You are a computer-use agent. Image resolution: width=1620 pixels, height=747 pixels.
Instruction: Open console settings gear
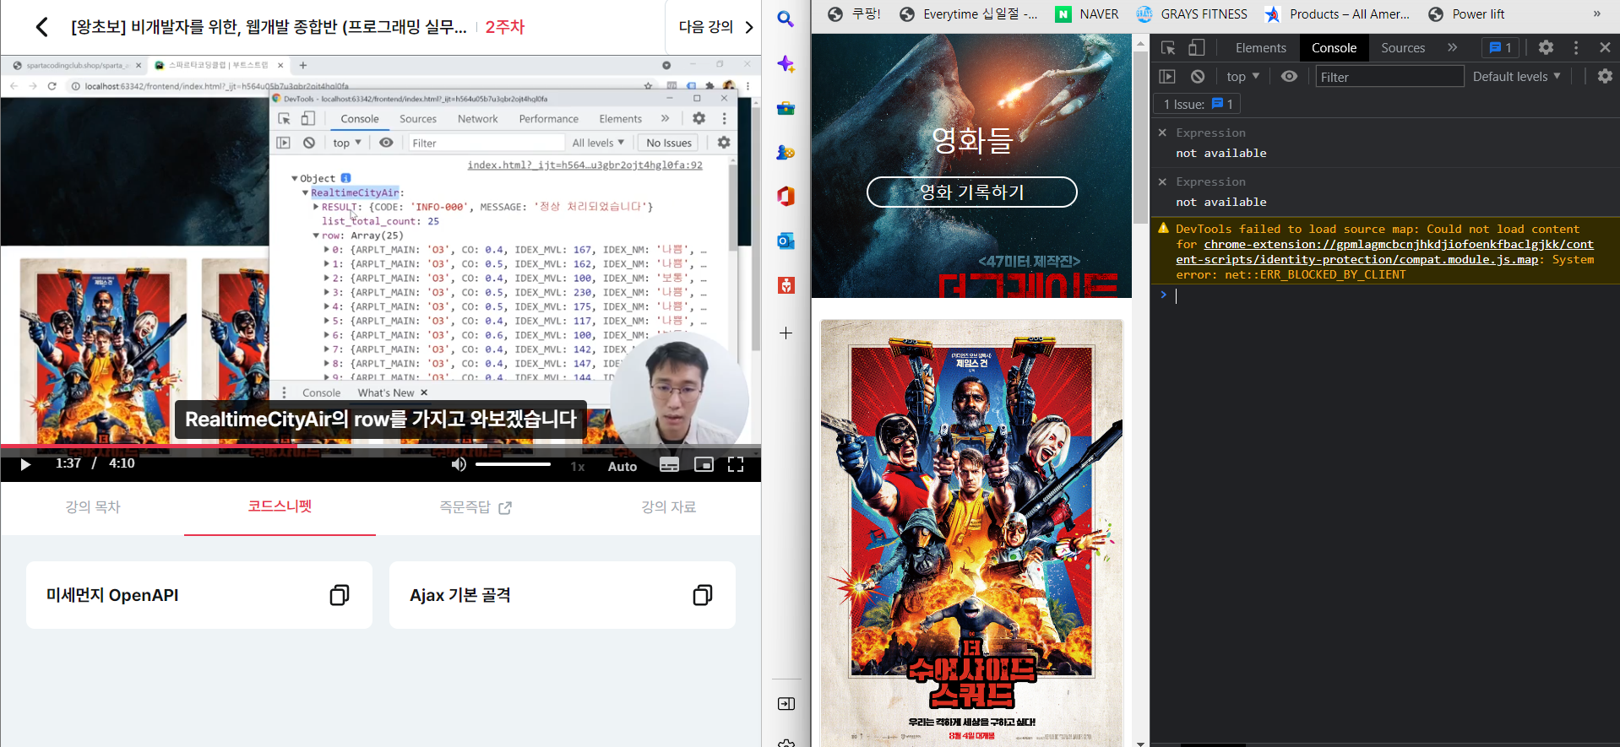pyautogui.click(x=1605, y=77)
